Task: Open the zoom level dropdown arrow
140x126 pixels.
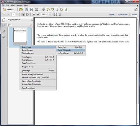Action: (49, 14)
